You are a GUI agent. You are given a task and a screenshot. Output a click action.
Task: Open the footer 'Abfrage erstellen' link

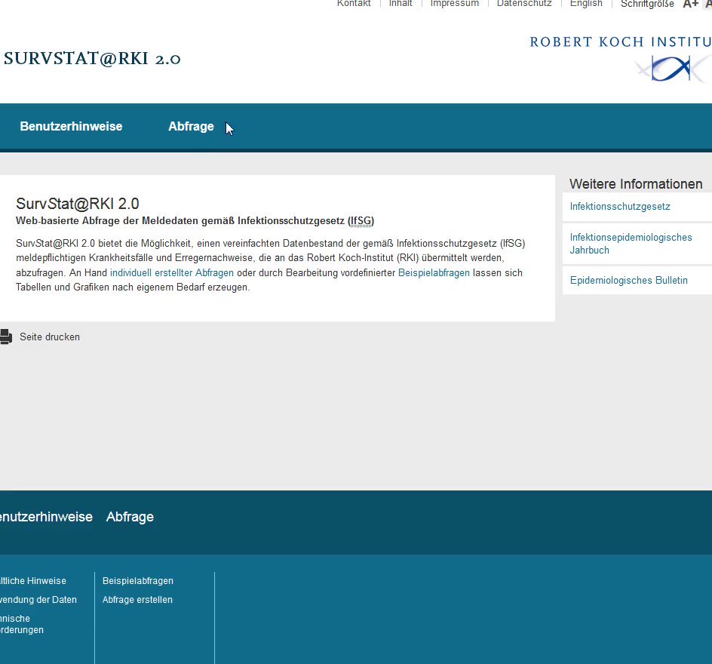[137, 600]
